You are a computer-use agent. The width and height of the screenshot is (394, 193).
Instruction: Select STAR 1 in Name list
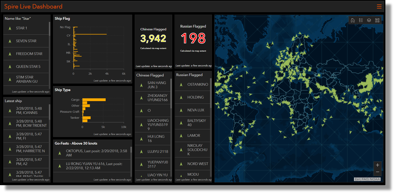pos(26,28)
